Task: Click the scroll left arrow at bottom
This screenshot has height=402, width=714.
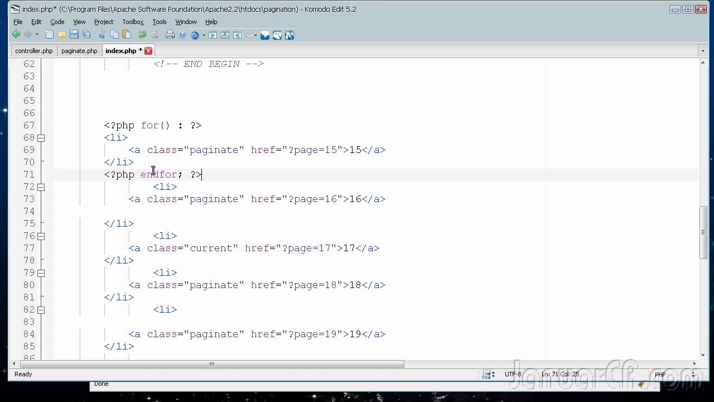Action: (x=14, y=364)
